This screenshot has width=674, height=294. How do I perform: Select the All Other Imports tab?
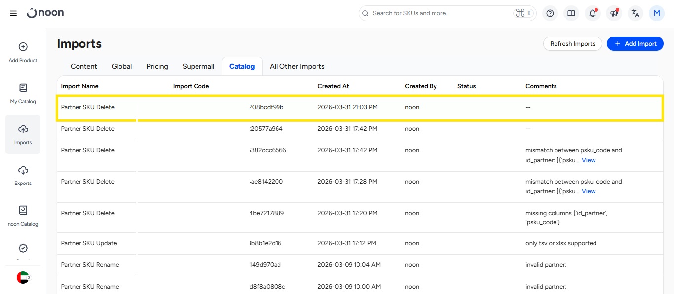[x=297, y=66]
